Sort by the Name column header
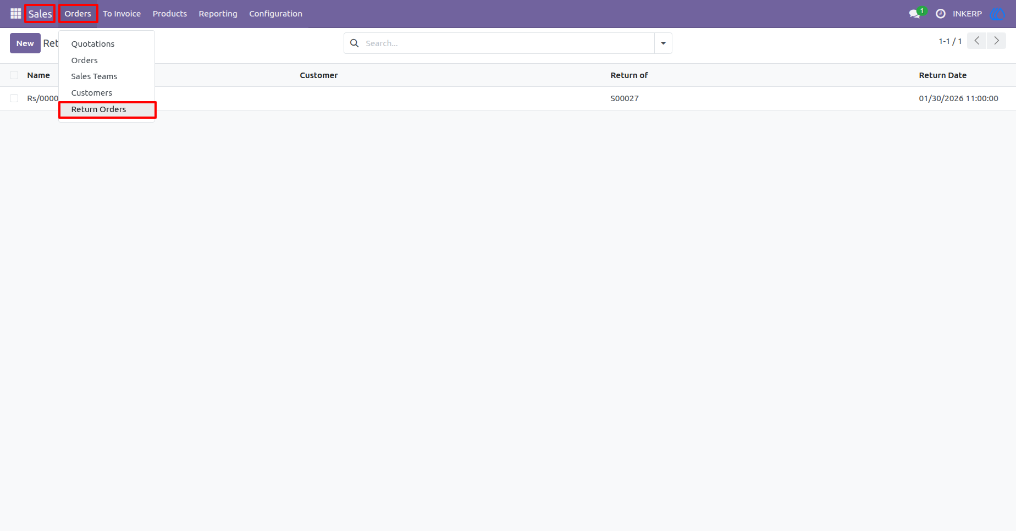Screen dimensions: 1016x531 coord(38,75)
